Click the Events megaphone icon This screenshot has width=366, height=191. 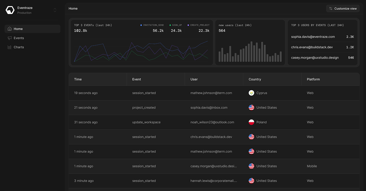click(x=10, y=38)
